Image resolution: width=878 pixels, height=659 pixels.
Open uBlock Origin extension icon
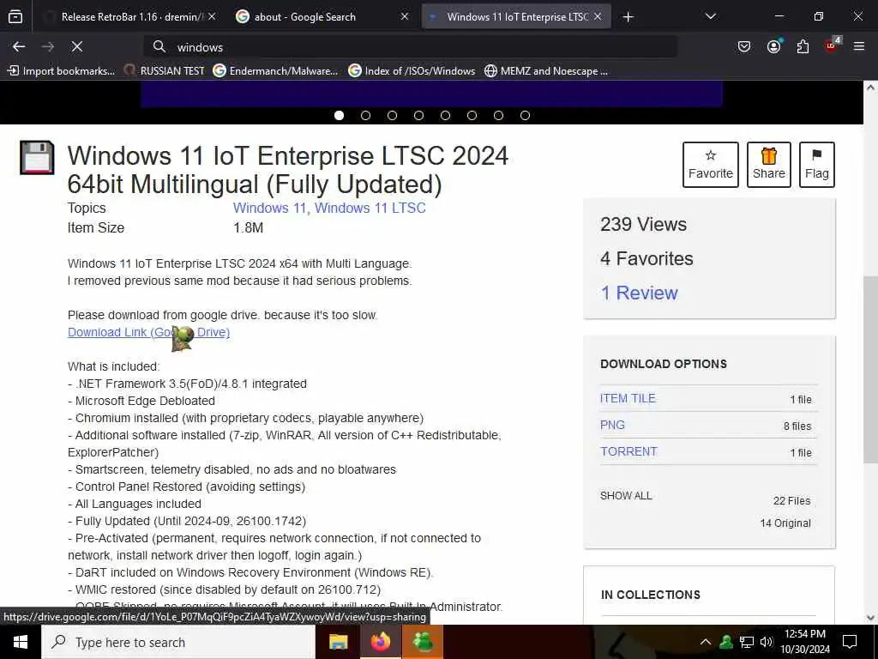pos(832,46)
